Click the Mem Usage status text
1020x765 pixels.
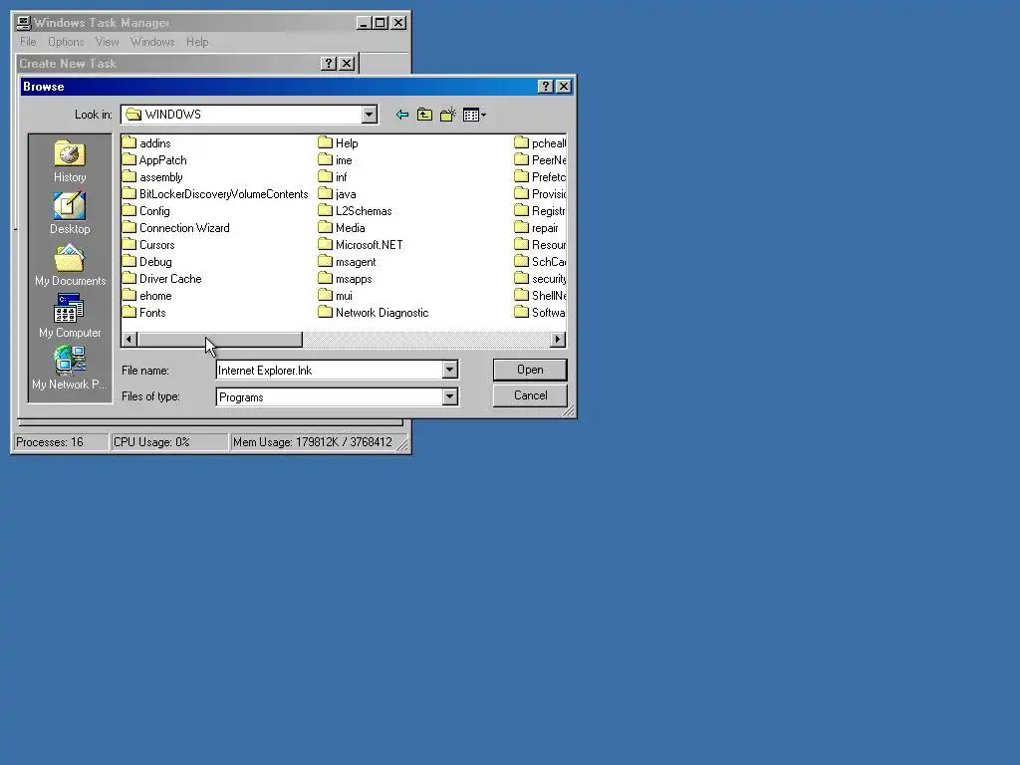pyautogui.click(x=312, y=442)
